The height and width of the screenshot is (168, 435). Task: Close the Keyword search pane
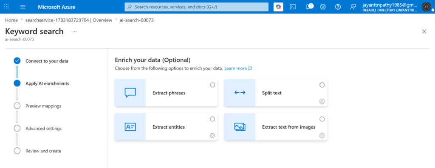424,31
